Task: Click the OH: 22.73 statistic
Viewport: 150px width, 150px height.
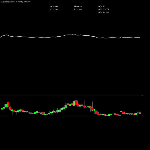Action: pyautogui.click(x=103, y=10)
